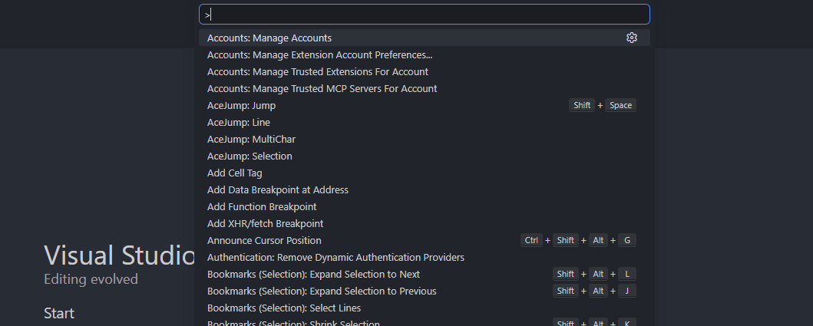Select the Add Cell Tag command
The width and height of the screenshot is (813, 326).
(424, 173)
